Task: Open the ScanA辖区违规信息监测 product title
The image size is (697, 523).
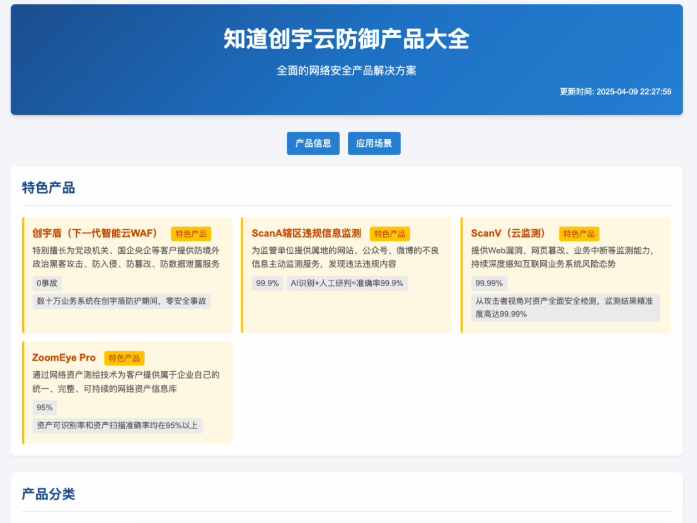Action: pos(306,233)
